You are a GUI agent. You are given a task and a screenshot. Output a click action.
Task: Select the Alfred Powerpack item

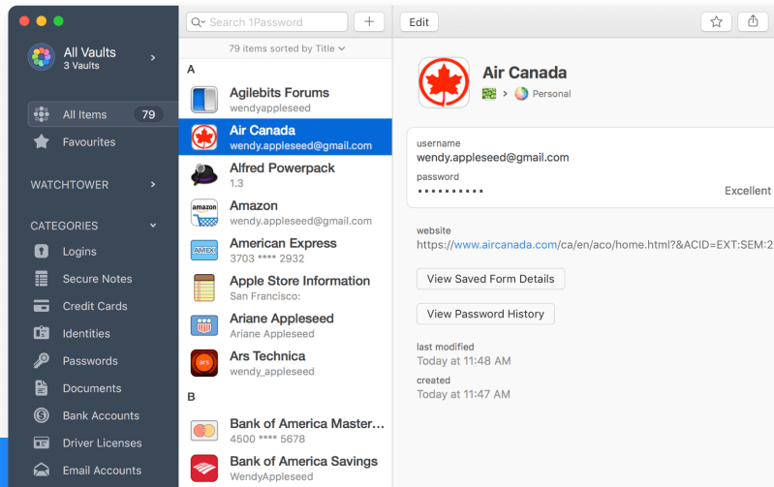coord(286,174)
